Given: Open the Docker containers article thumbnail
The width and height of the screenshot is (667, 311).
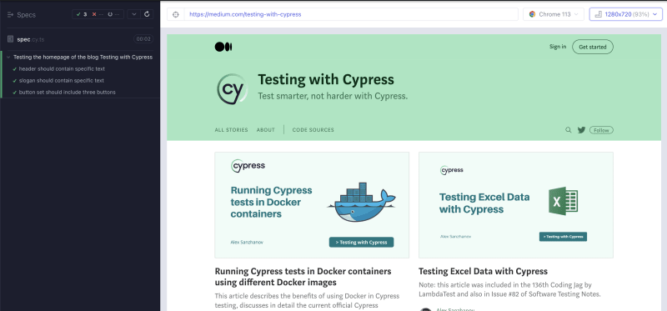Looking at the screenshot, I should tap(312, 205).
